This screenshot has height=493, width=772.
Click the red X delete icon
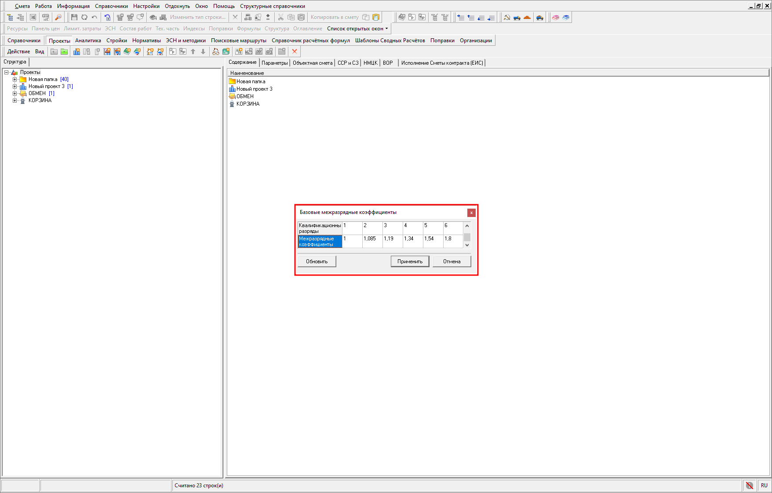[295, 52]
